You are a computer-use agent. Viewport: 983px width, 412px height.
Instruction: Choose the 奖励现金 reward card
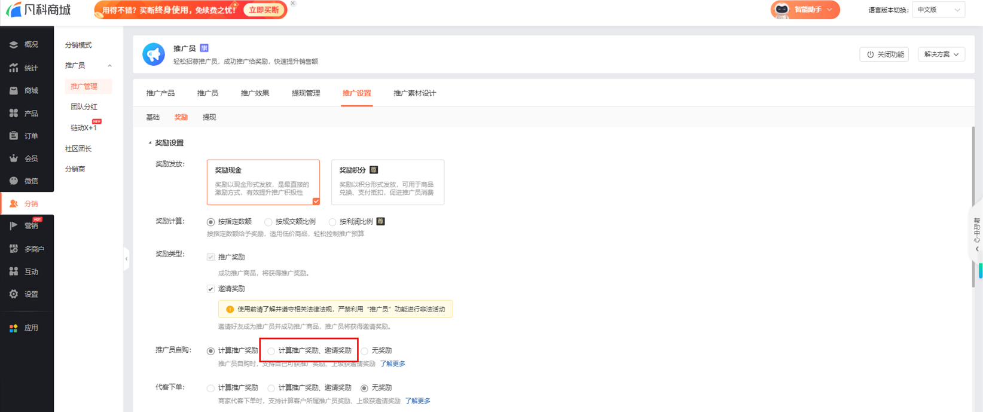point(263,182)
